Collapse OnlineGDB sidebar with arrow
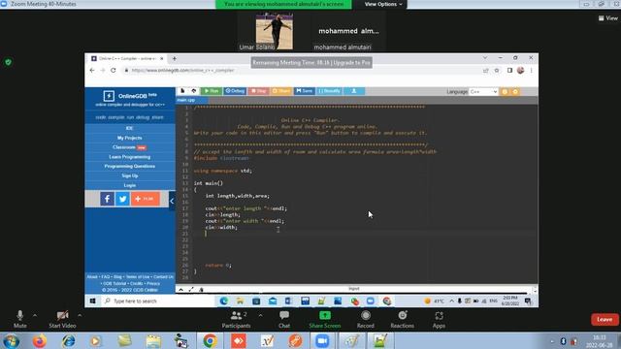Image resolution: width=621 pixels, height=349 pixels. (172, 201)
